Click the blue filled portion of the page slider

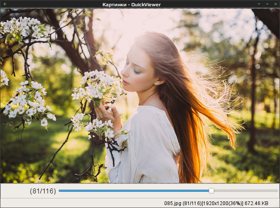134,191
